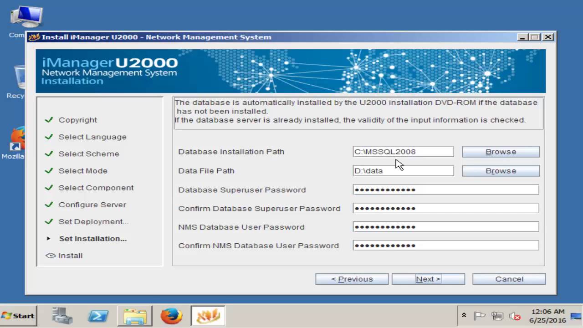Switch to iManager installer taskbar icon
The image size is (583, 328).
[x=208, y=316]
